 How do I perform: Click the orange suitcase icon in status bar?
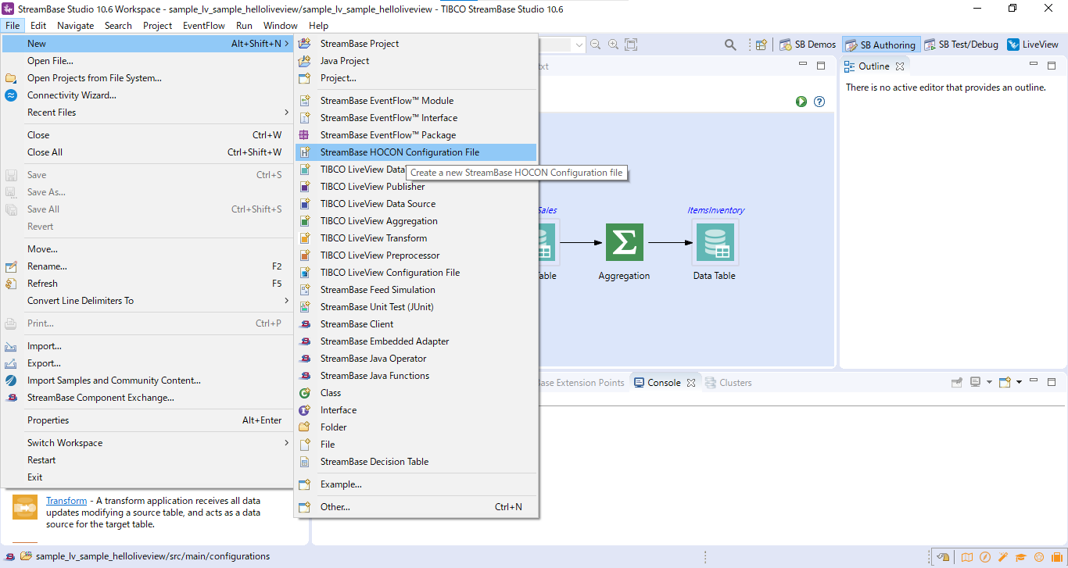pyautogui.click(x=1057, y=557)
